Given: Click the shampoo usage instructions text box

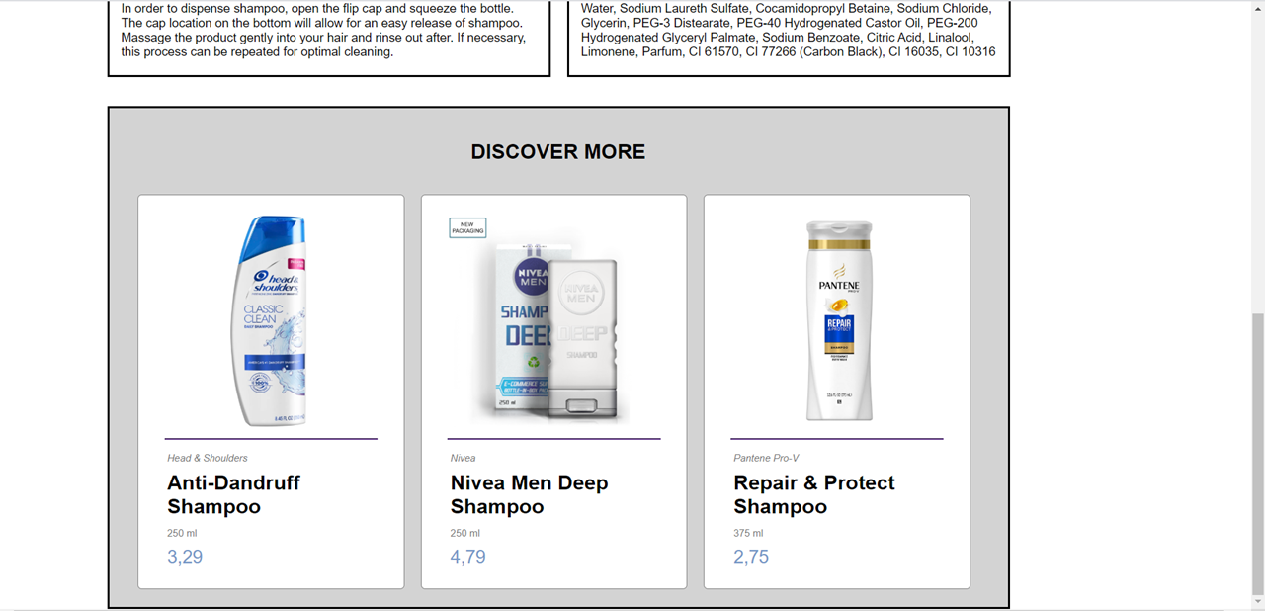Looking at the screenshot, I should click(329, 38).
